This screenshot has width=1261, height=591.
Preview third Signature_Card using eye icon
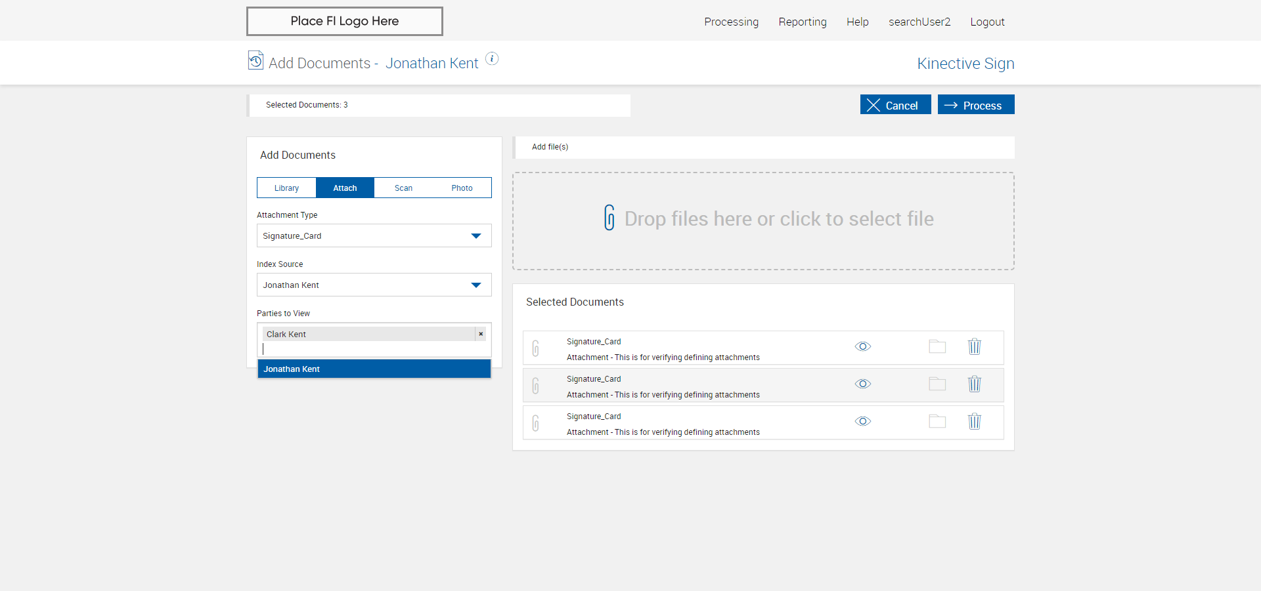863,421
